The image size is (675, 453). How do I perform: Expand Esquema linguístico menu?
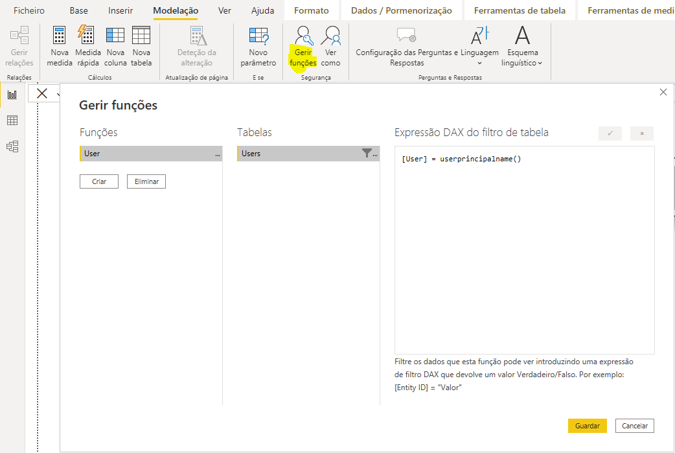[x=522, y=47]
